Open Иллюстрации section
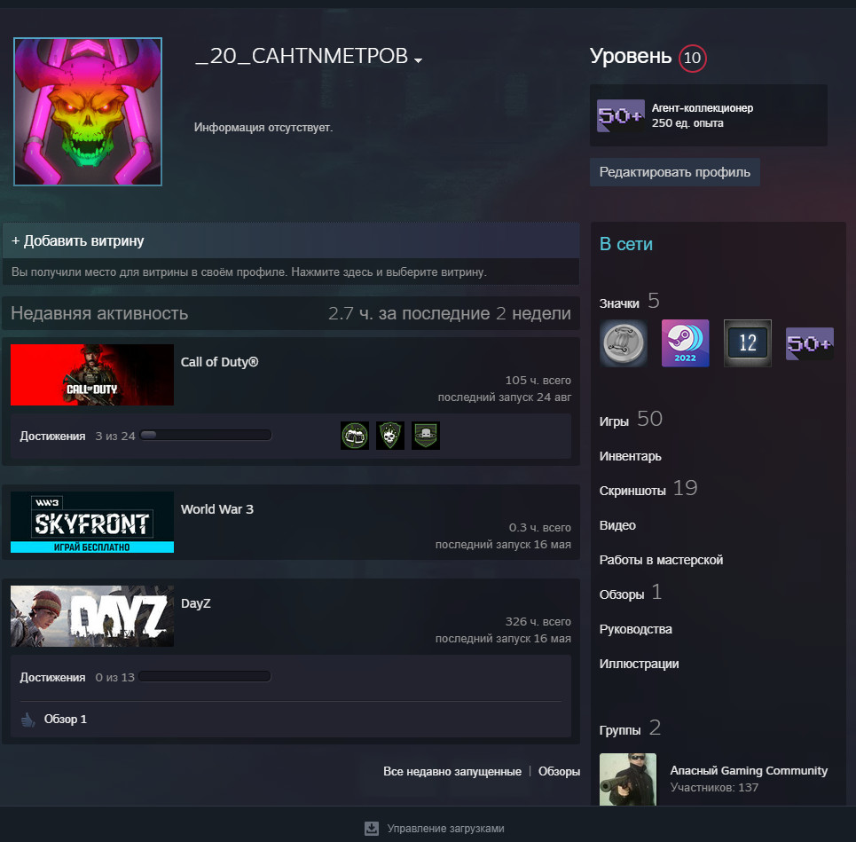 click(640, 664)
